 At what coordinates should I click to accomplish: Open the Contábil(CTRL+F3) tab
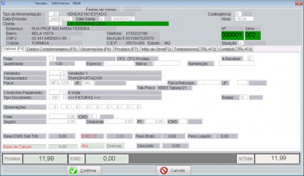click(x=236, y=49)
